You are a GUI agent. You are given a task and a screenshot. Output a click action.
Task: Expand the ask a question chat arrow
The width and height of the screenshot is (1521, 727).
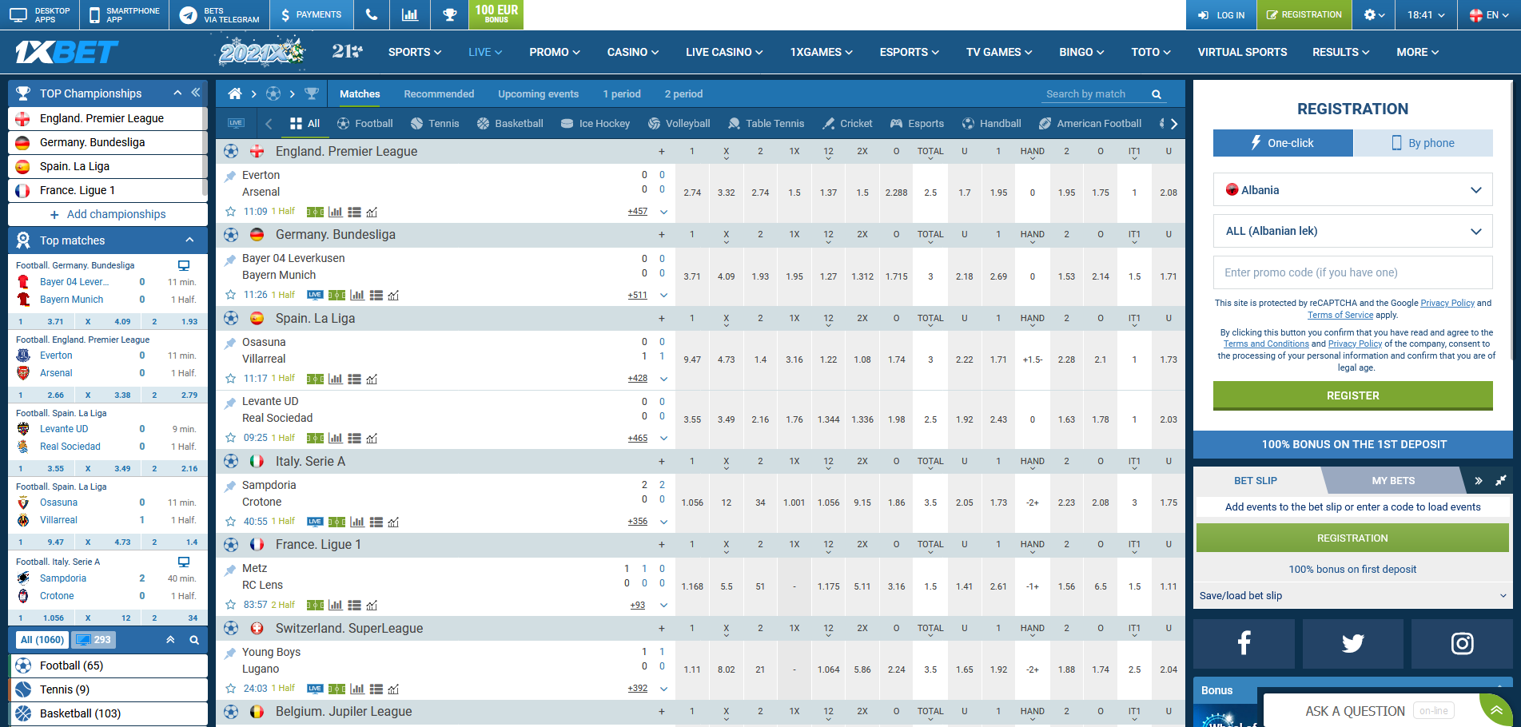pos(1496,710)
